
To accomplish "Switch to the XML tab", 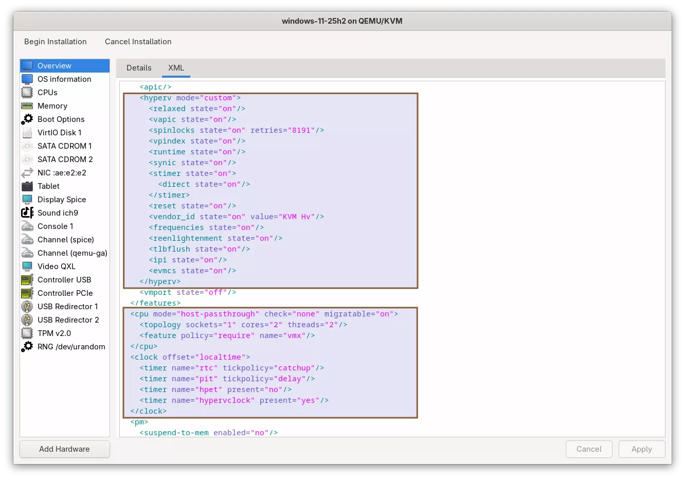I will point(176,68).
